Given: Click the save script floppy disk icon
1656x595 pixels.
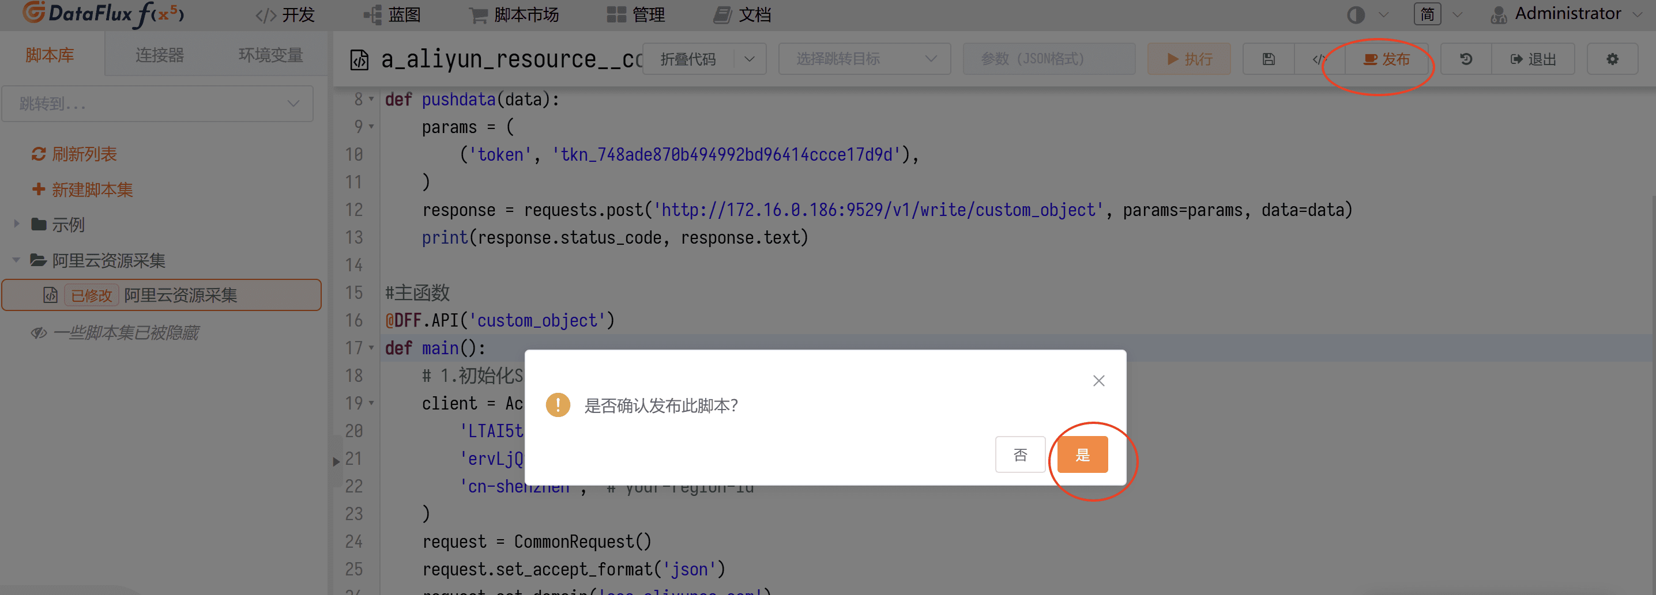Looking at the screenshot, I should point(1268,59).
